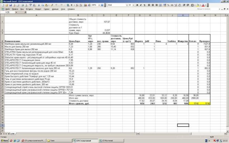This screenshot has height=143, width=229.
Task: Open the Name Box dropdown arrow
Action: [x=16, y=13]
